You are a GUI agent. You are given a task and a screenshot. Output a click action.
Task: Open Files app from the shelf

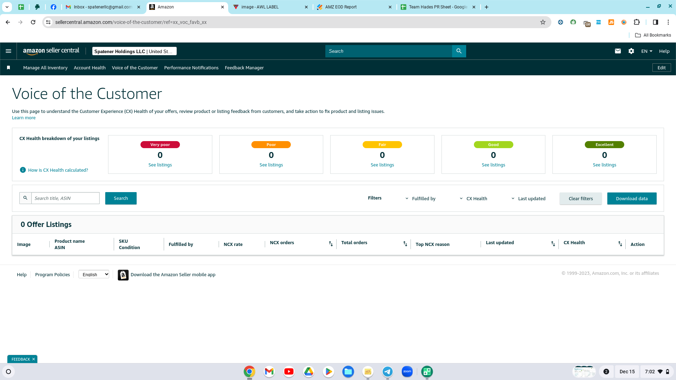tap(348, 372)
